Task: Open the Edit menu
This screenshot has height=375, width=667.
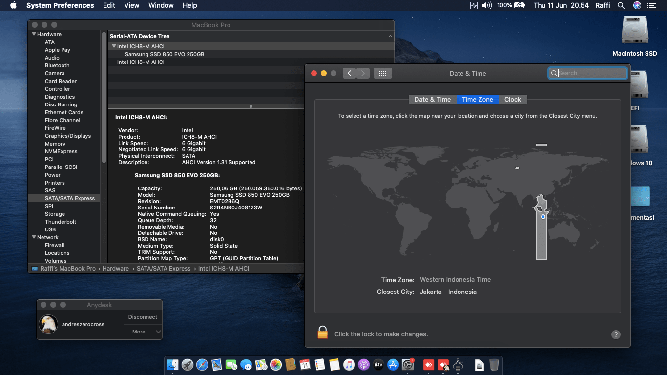Action: click(x=109, y=5)
